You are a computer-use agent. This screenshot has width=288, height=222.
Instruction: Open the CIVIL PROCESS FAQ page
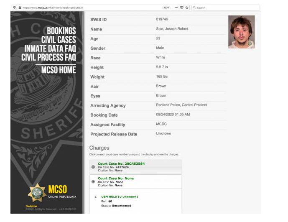[x=48, y=57]
